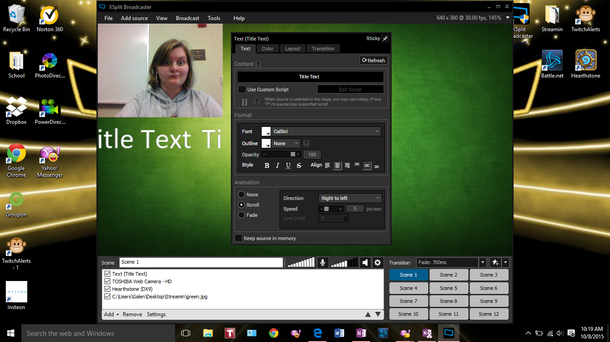Open the Broadcast menu
The width and height of the screenshot is (610, 342).
(187, 18)
